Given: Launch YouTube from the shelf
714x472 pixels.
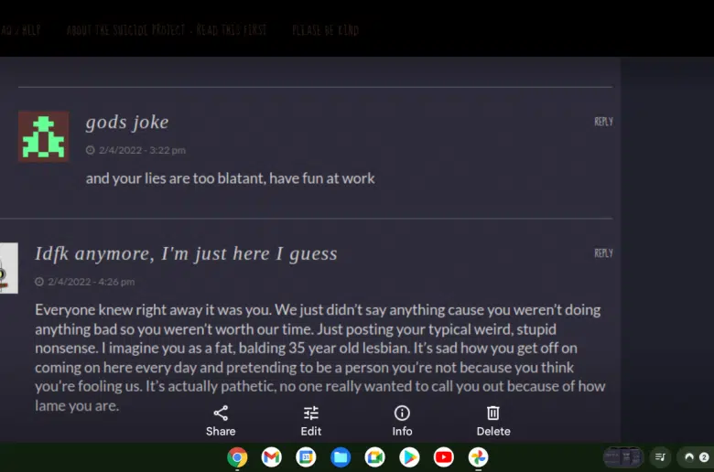Looking at the screenshot, I should pyautogui.click(x=444, y=457).
